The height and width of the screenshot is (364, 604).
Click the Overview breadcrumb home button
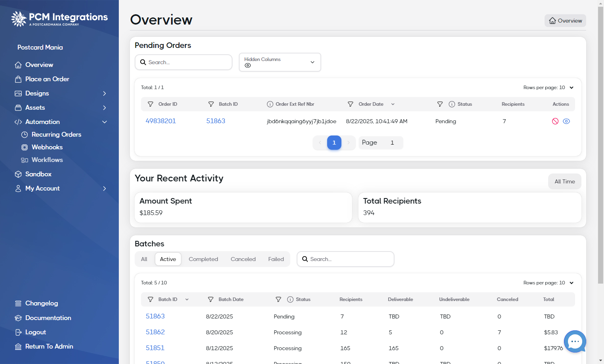[565, 21]
